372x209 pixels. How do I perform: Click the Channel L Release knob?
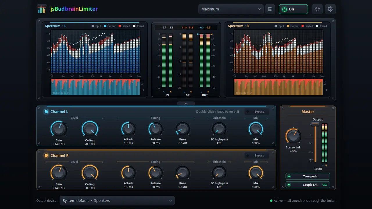(155, 129)
